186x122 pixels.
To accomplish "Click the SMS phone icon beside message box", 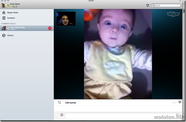I will 62,115.
